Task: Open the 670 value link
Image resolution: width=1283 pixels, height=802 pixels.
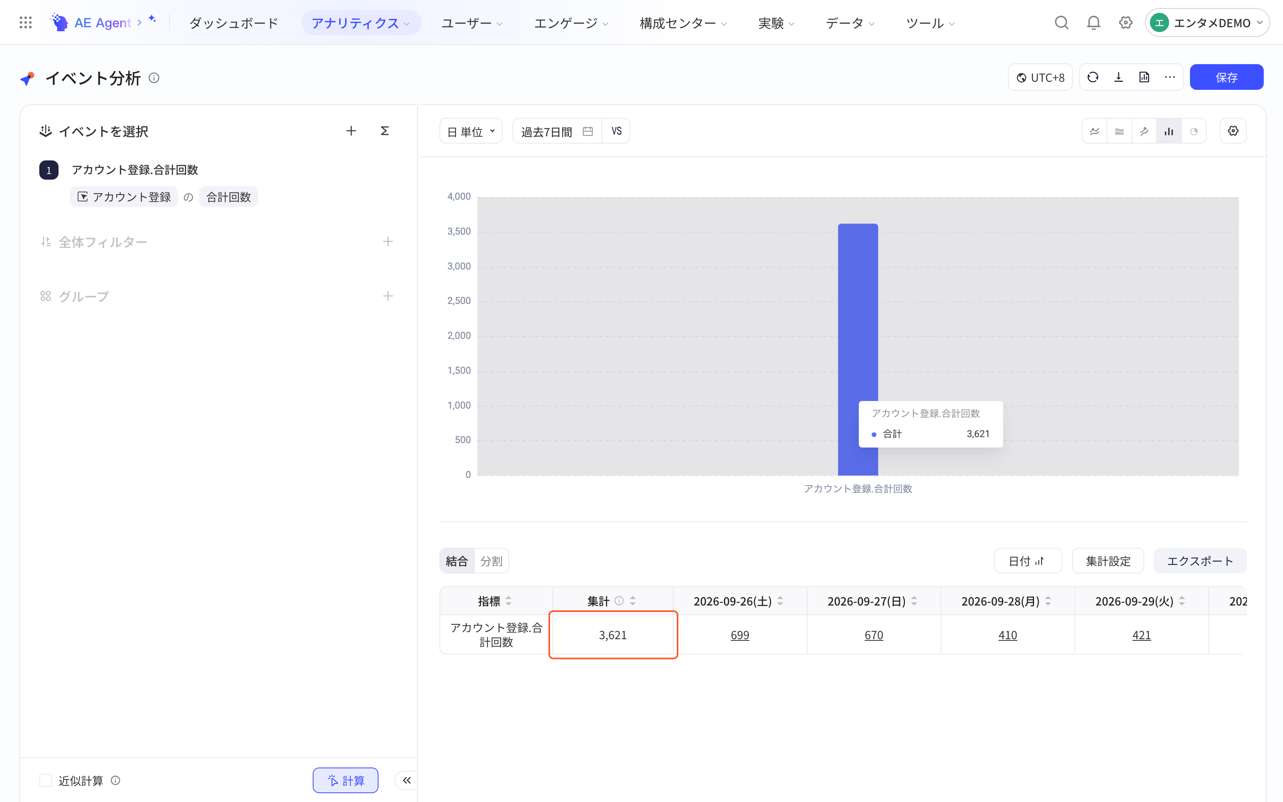Action: pos(874,635)
